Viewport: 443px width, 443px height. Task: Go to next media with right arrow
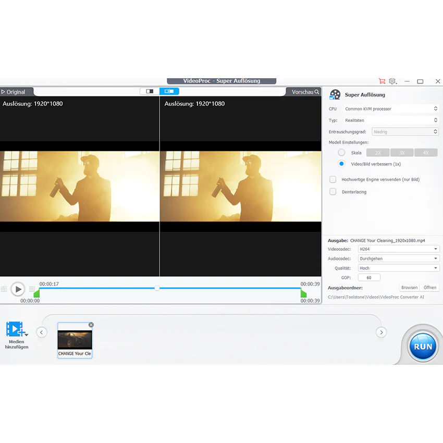(381, 333)
